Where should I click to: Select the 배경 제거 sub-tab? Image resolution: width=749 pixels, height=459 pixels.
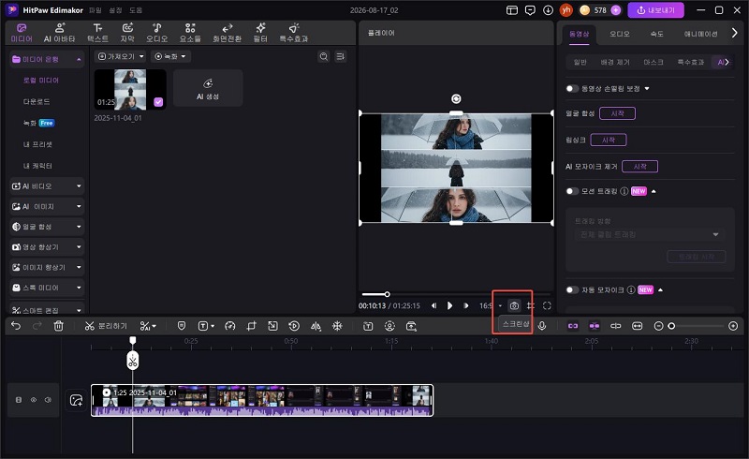pyautogui.click(x=615, y=62)
